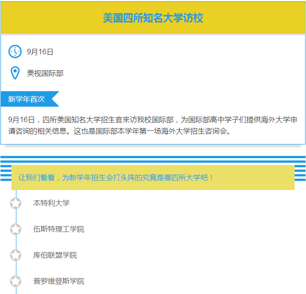
Task: Open the 普罗维登斯学院 entry
Action: 59,281
